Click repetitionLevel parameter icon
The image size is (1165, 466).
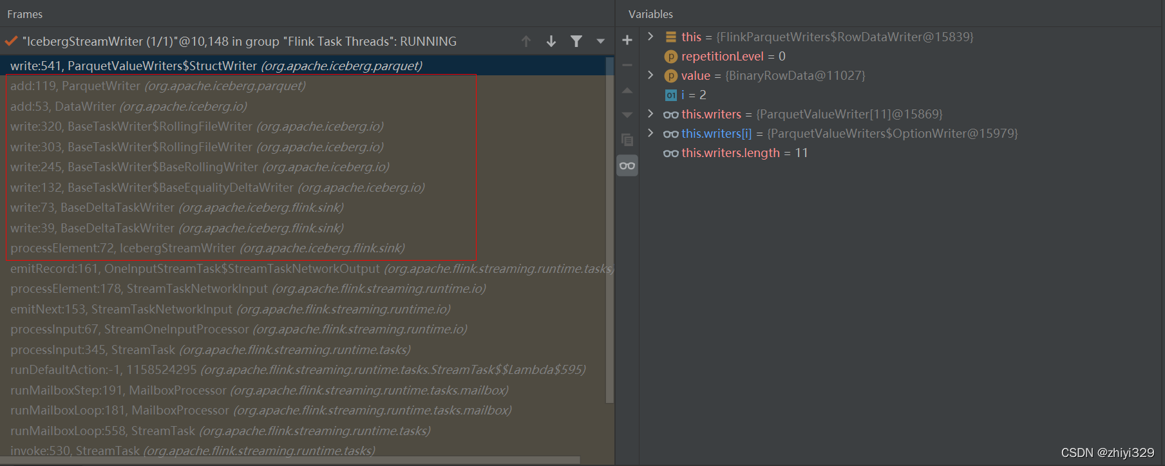point(671,57)
